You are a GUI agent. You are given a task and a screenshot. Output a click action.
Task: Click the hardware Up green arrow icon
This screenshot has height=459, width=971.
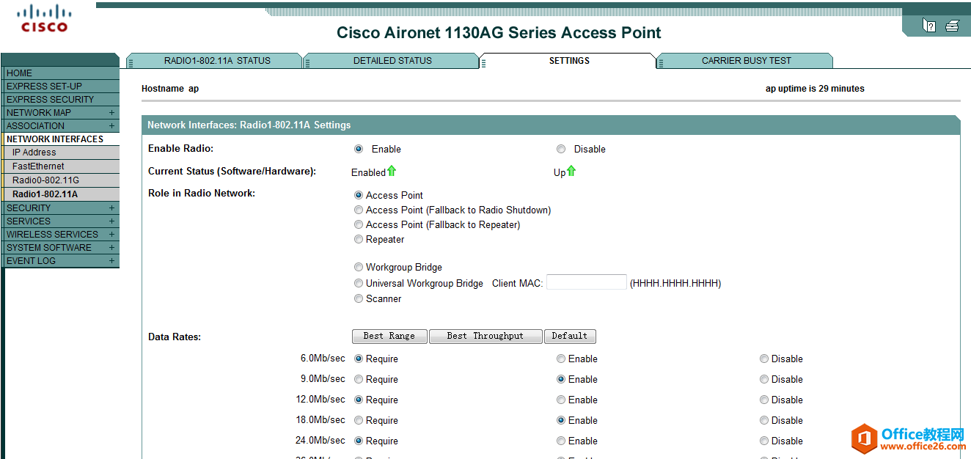571,171
